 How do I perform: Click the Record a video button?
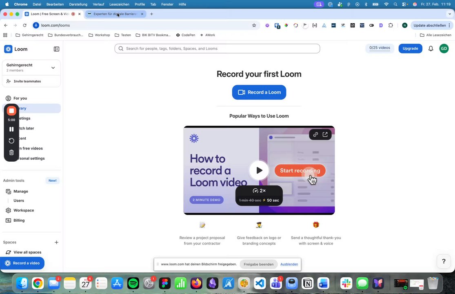tap(22, 263)
